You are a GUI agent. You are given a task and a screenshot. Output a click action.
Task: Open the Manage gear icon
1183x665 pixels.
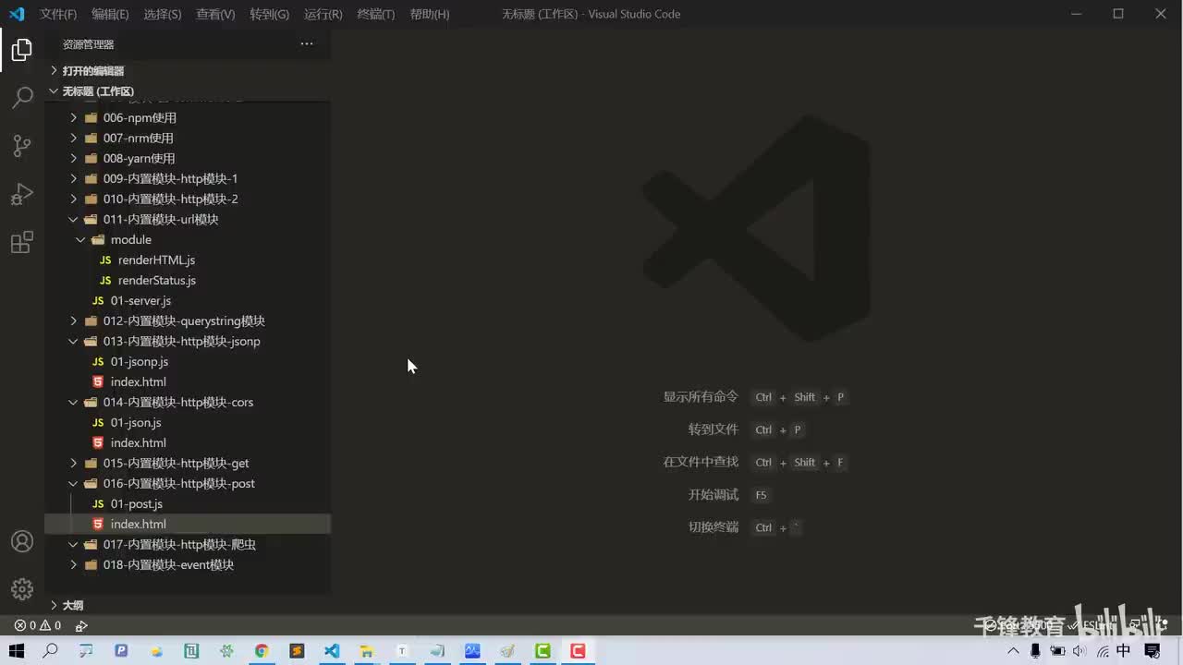pos(22,588)
